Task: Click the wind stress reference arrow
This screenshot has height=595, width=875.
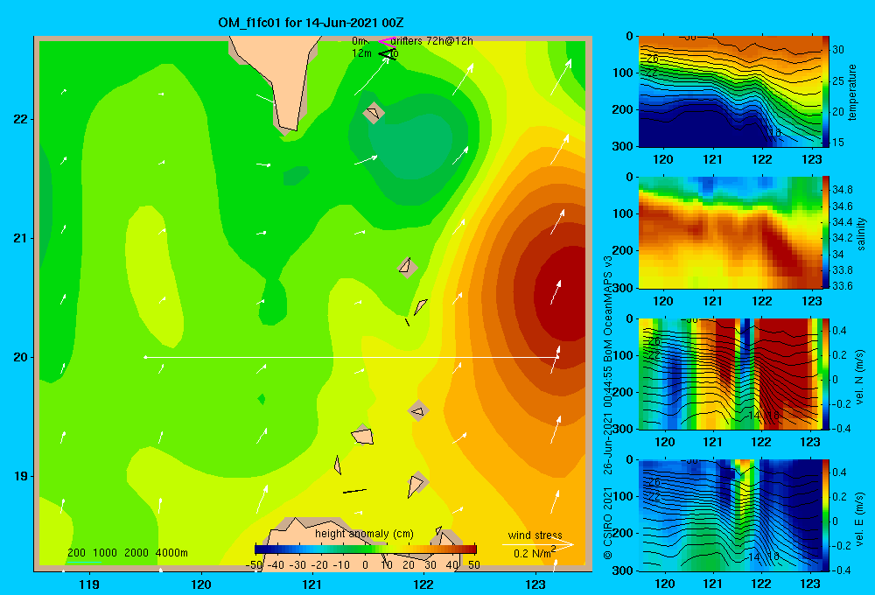Action: [537, 544]
